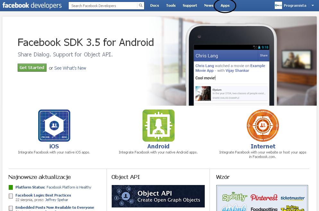The image size is (319, 211).
Task: Open Embedded Posts Now Available to Everyone
Action: coord(55,207)
